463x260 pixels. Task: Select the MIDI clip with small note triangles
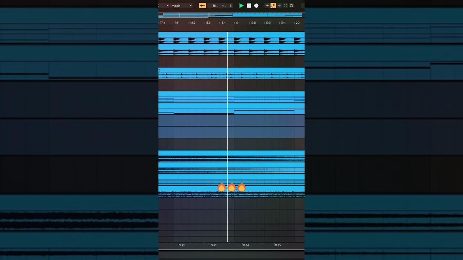click(x=231, y=73)
